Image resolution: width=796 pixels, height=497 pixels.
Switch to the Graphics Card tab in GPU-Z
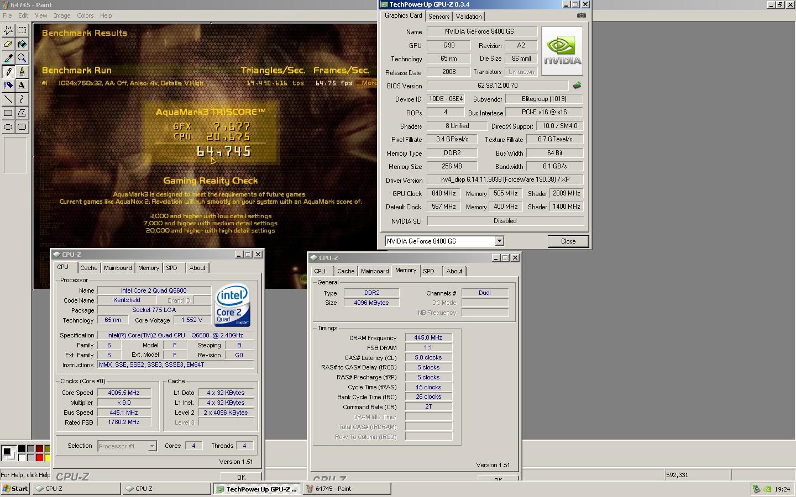(404, 16)
